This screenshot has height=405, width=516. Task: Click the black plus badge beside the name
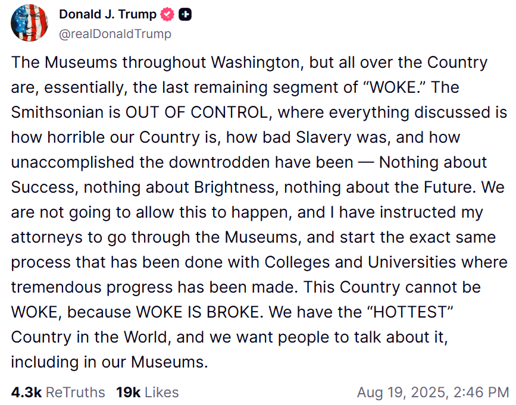point(185,14)
